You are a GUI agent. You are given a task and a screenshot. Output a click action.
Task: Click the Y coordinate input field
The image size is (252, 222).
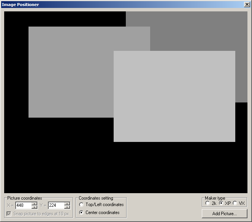(x=56, y=205)
